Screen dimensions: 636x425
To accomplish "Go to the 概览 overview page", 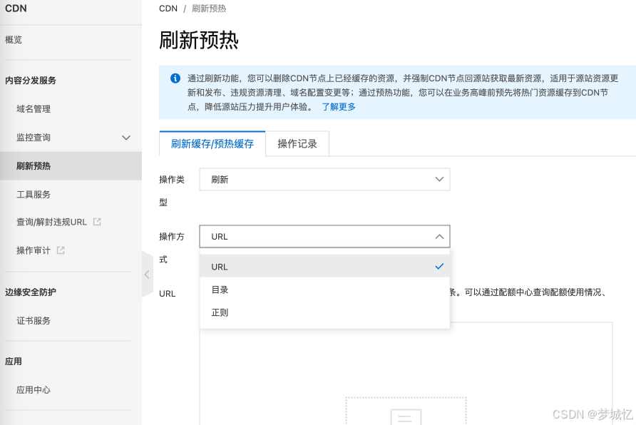I will click(13, 40).
